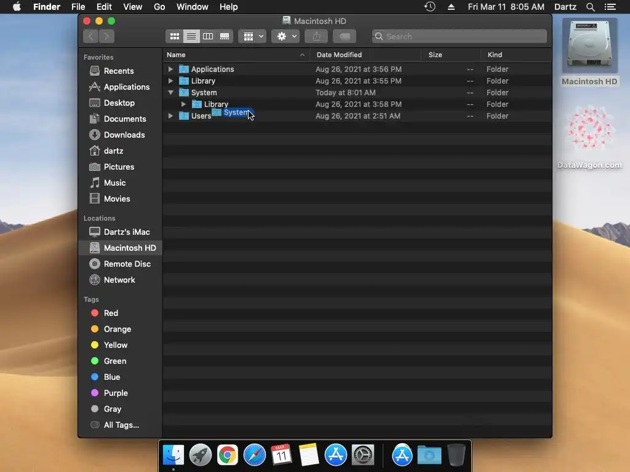Collapse the System folder disclosure triangle
The height and width of the screenshot is (472, 630).
pos(170,92)
